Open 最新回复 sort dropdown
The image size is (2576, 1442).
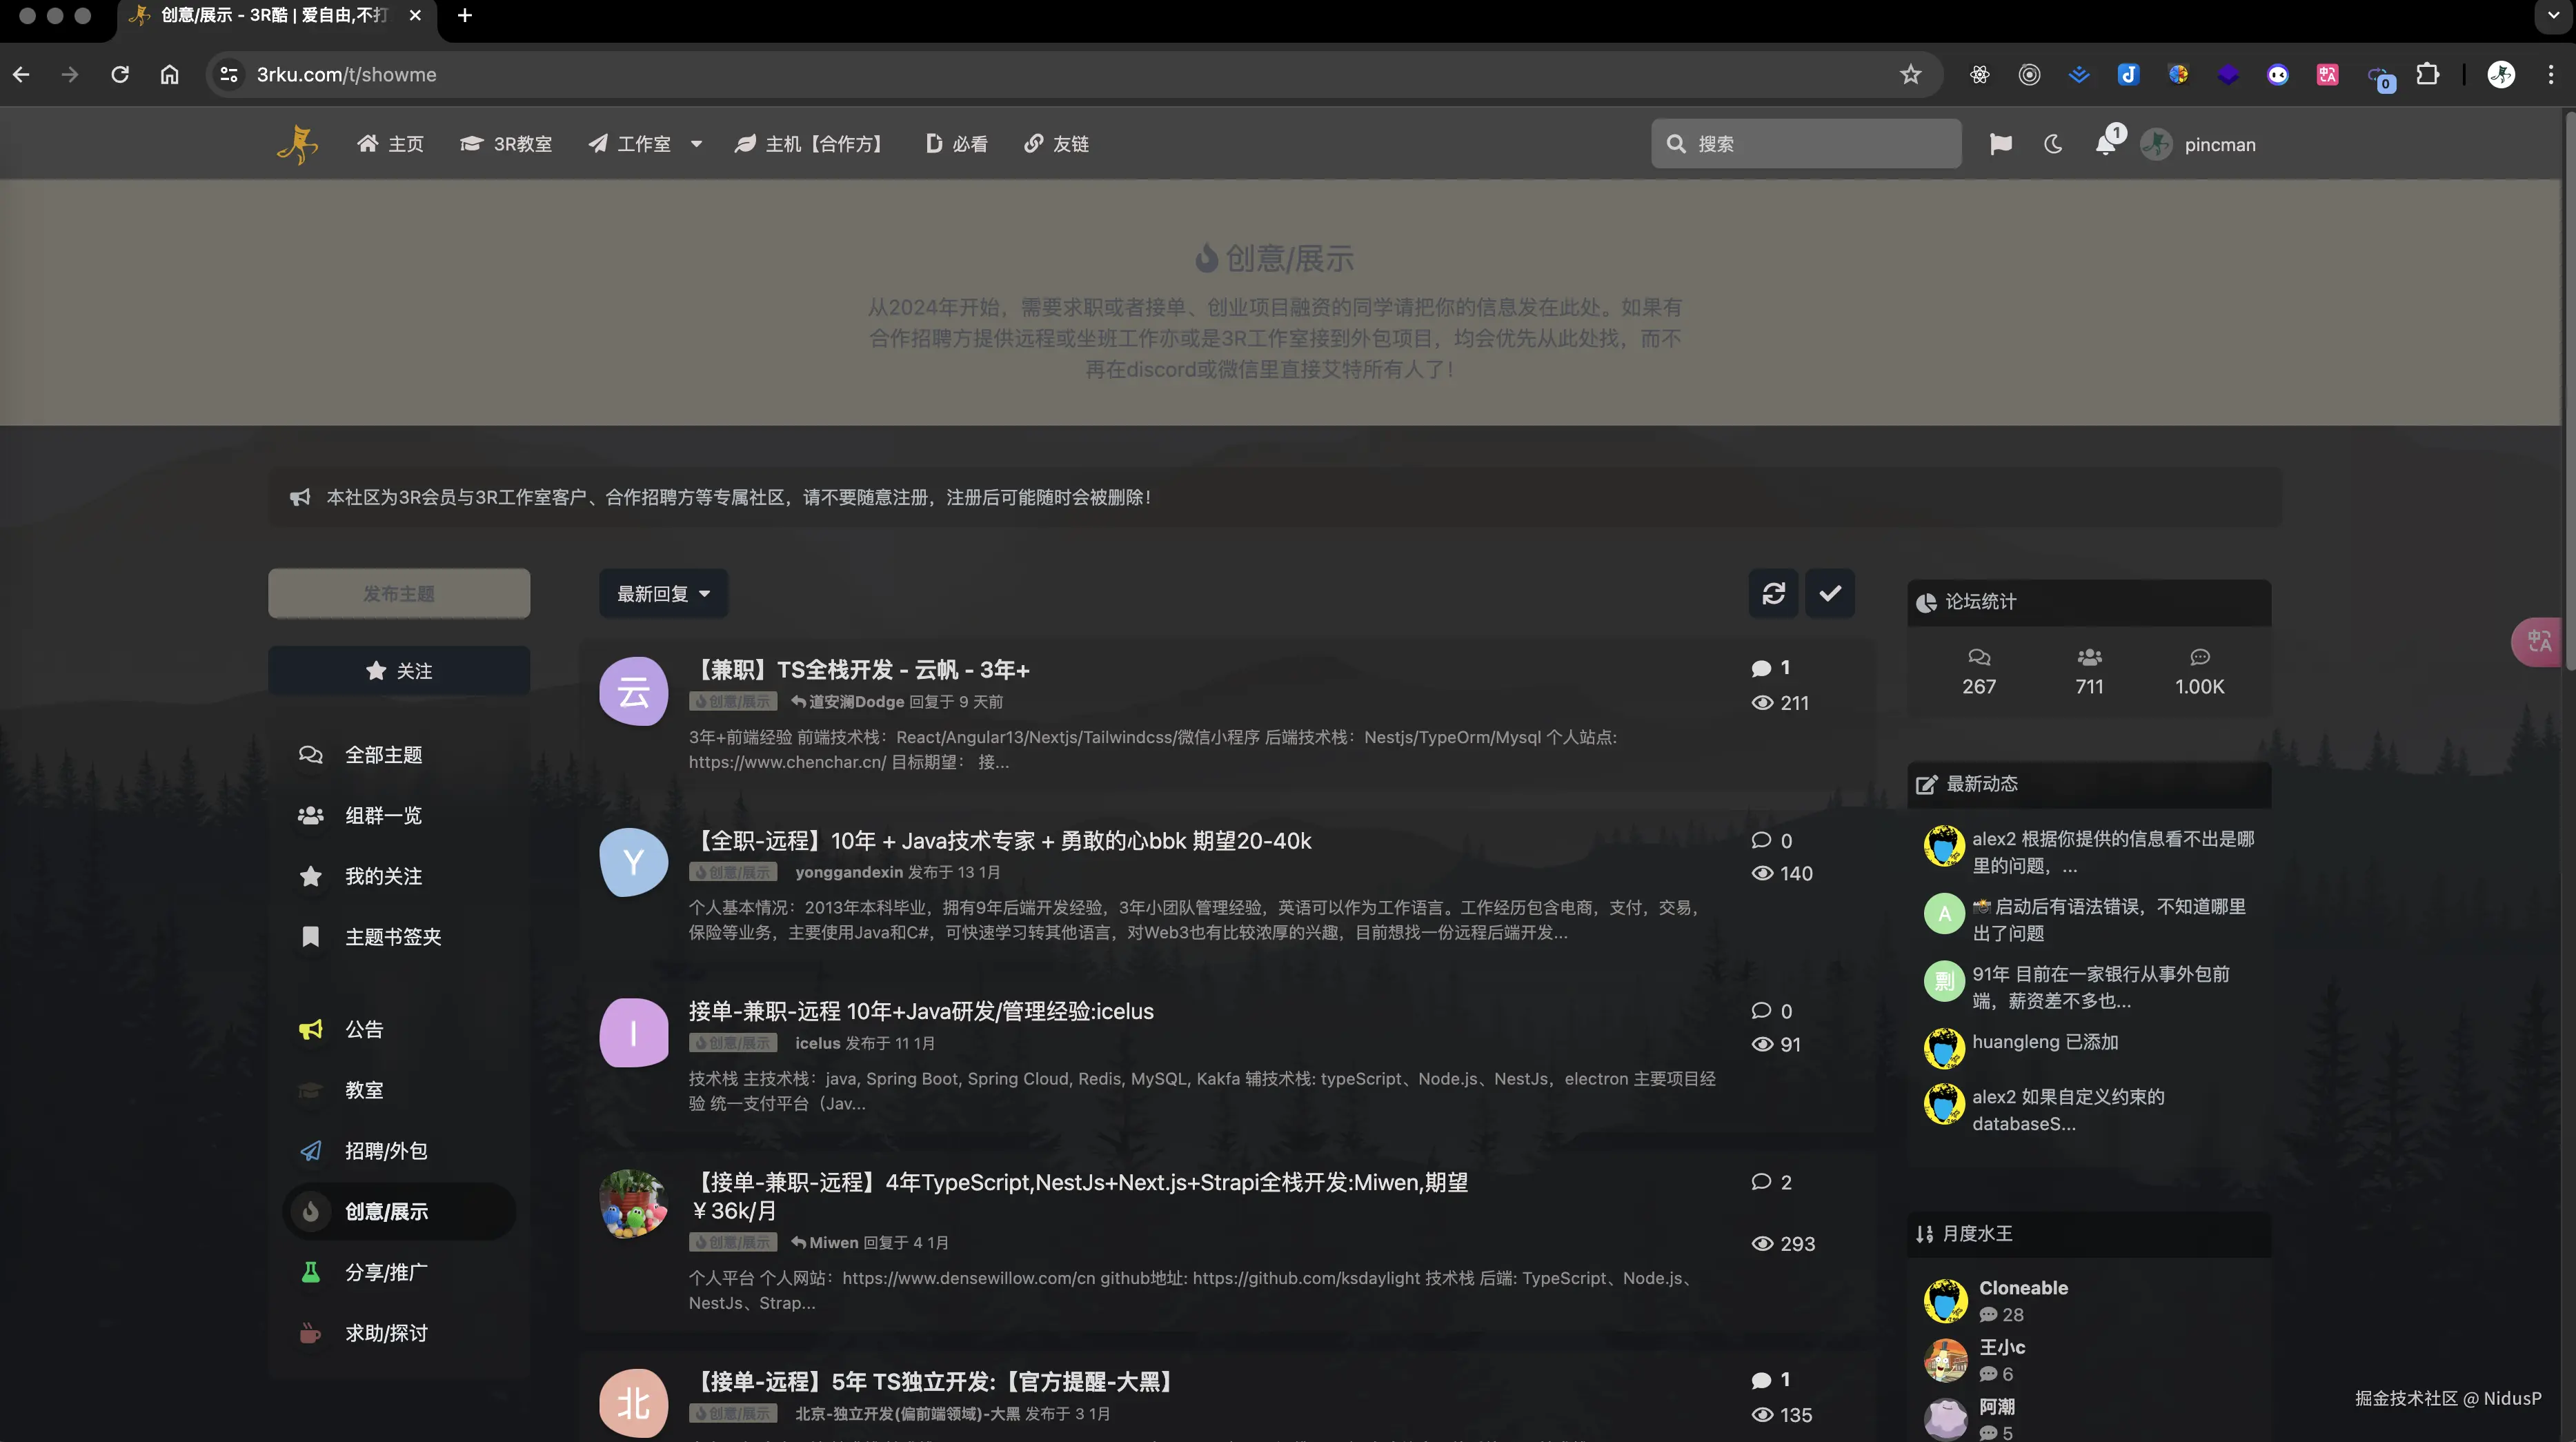point(663,594)
